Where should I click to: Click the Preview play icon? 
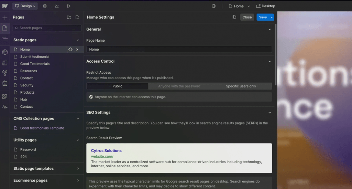(x=69, y=6)
